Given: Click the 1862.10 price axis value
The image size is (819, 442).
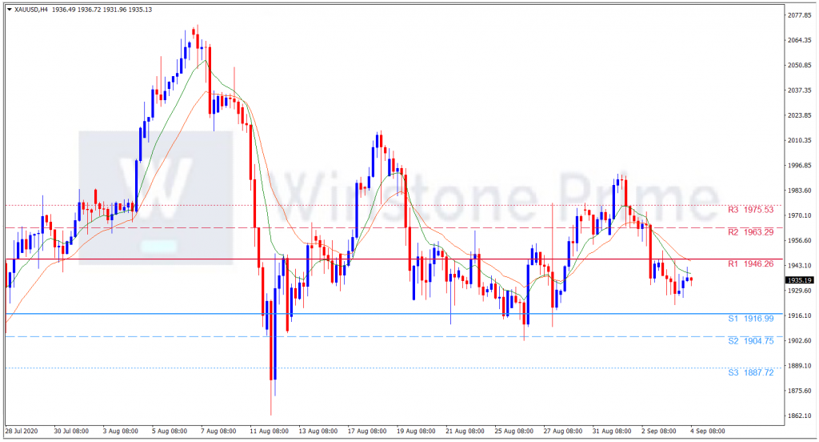Looking at the screenshot, I should 800,416.
